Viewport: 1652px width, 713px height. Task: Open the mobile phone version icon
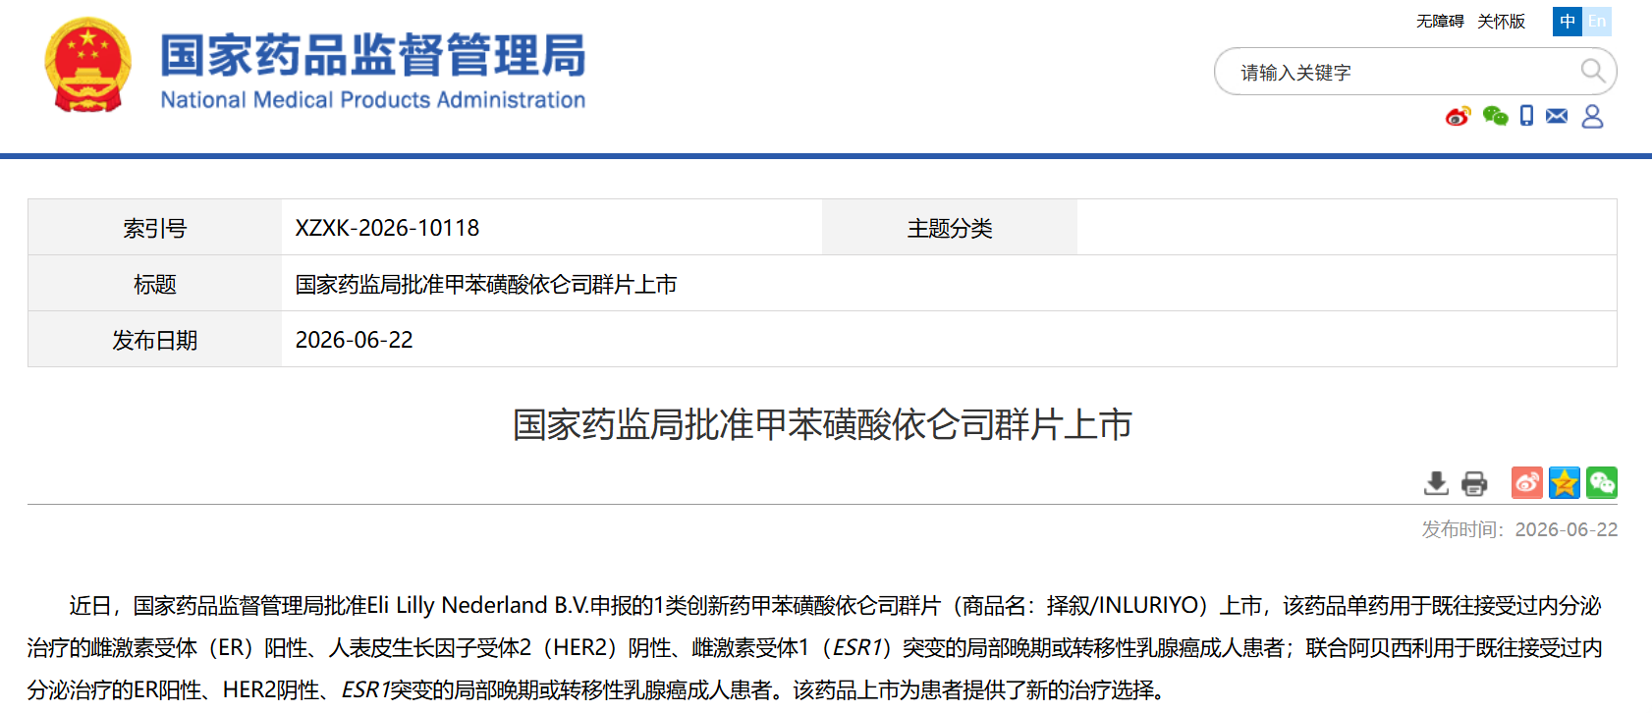coord(1526,116)
